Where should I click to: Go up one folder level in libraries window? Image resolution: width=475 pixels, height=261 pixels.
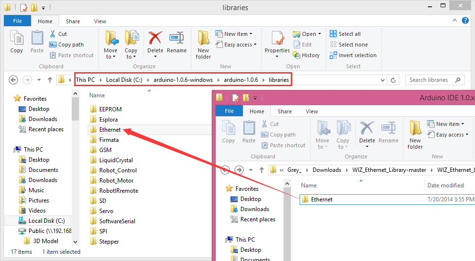[x=50, y=80]
